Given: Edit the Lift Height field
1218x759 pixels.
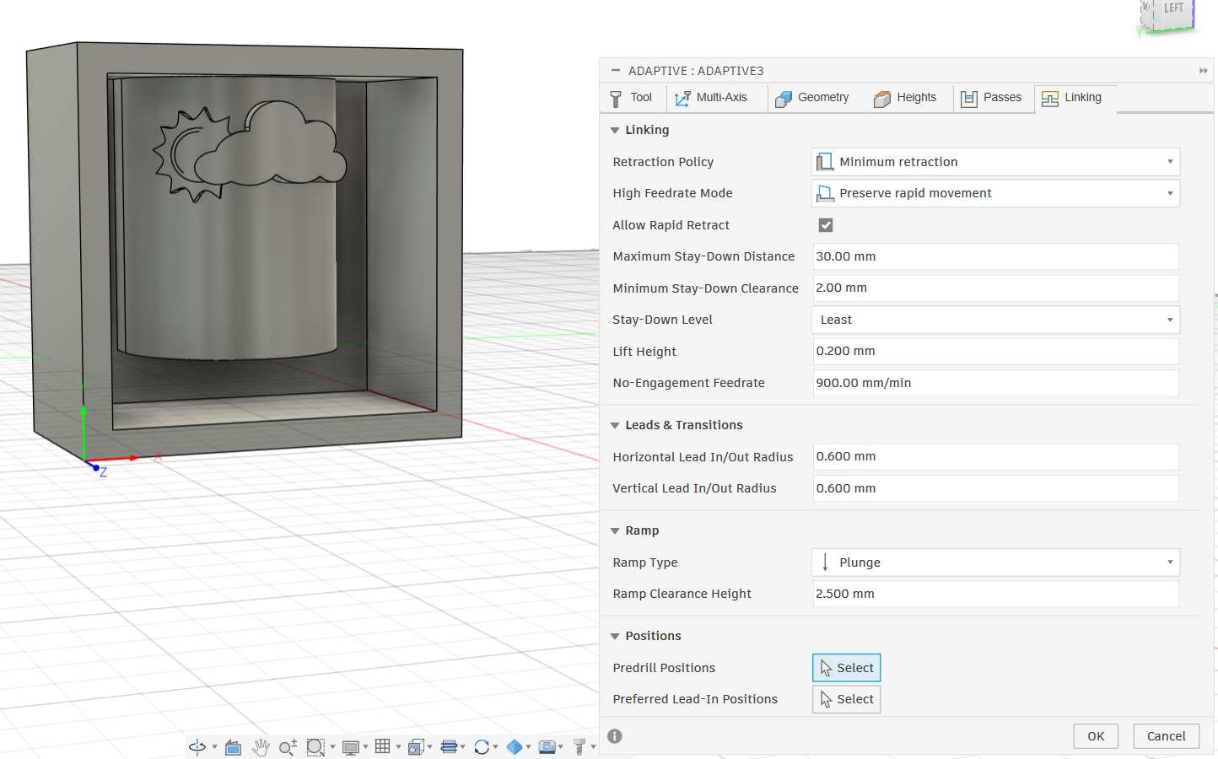Looking at the screenshot, I should (995, 351).
